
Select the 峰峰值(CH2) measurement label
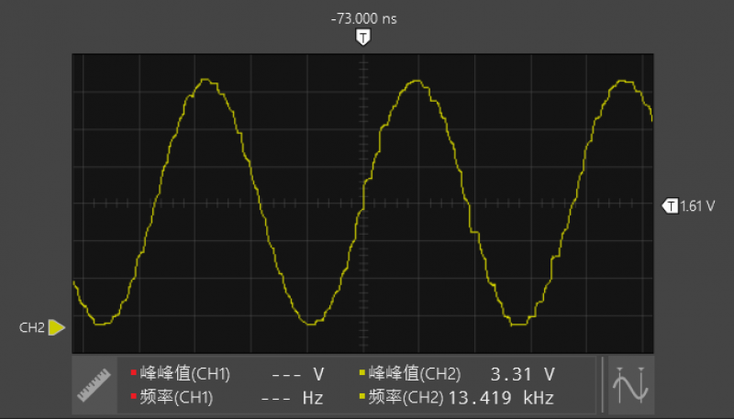(x=415, y=374)
